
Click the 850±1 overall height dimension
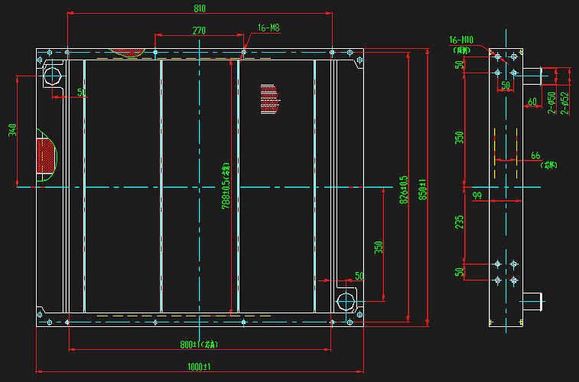423,191
